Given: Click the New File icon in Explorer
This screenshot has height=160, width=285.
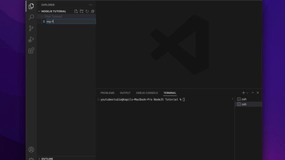Looking at the screenshot, I should tap(76, 11).
